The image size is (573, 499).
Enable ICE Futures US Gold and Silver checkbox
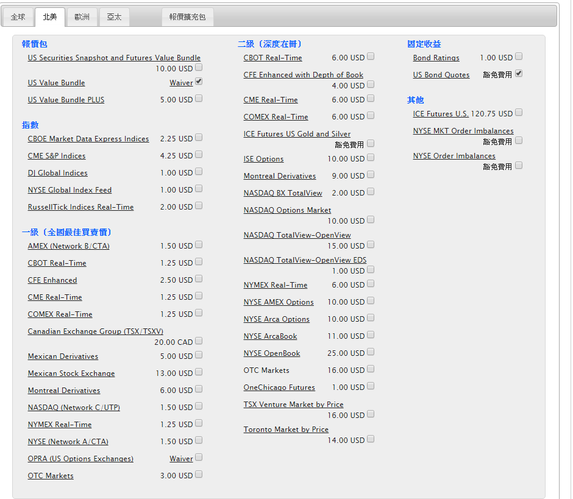coord(371,143)
